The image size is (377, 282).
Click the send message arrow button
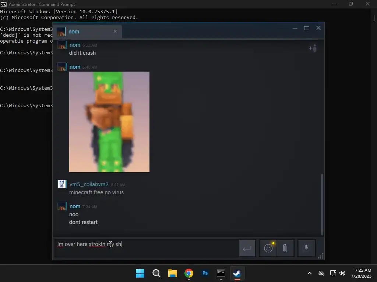(247, 248)
